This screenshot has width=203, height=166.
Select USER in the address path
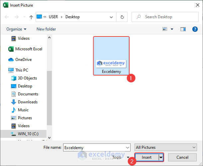click(53, 17)
